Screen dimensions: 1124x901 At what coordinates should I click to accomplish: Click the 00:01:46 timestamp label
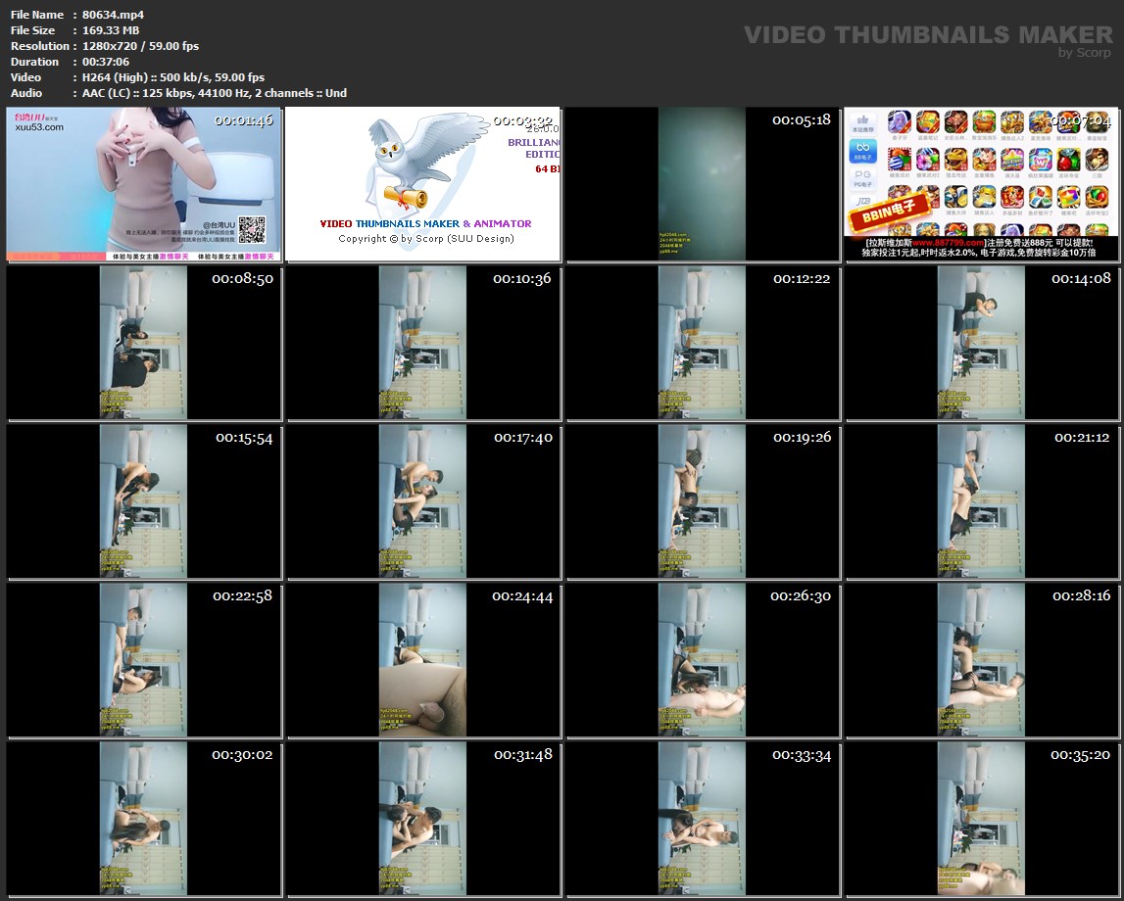click(x=243, y=120)
